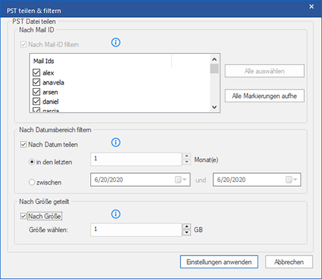Decrease size in GB with down arrow
This screenshot has width=322, height=279.
[x=187, y=232]
